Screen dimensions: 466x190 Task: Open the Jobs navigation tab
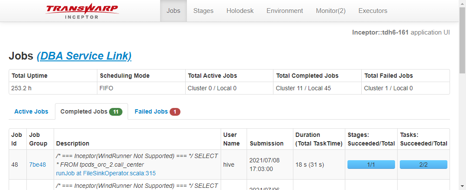click(x=174, y=11)
